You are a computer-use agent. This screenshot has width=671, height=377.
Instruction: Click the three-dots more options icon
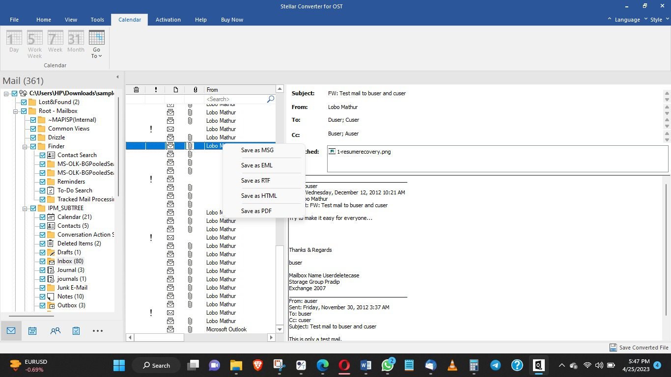(x=98, y=331)
